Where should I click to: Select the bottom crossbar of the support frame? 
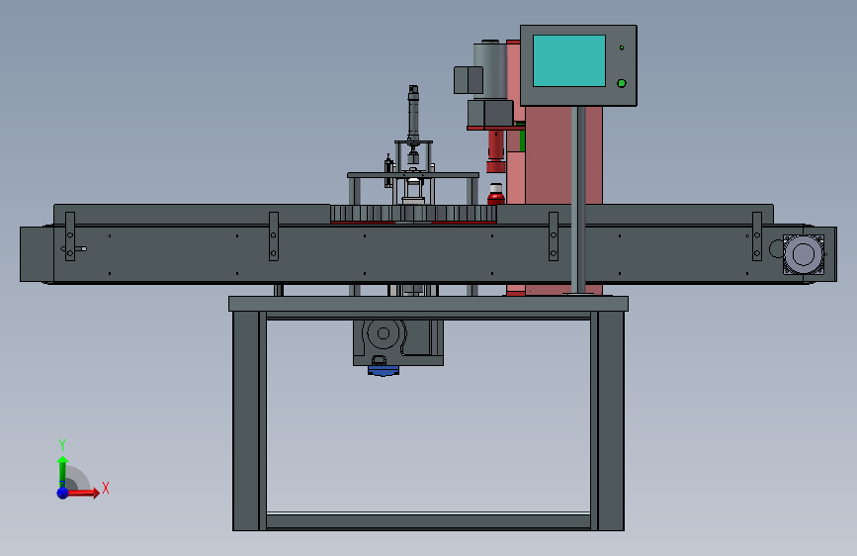(x=428, y=520)
